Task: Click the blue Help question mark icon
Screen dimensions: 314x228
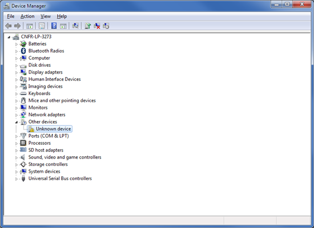Action: coord(54,26)
